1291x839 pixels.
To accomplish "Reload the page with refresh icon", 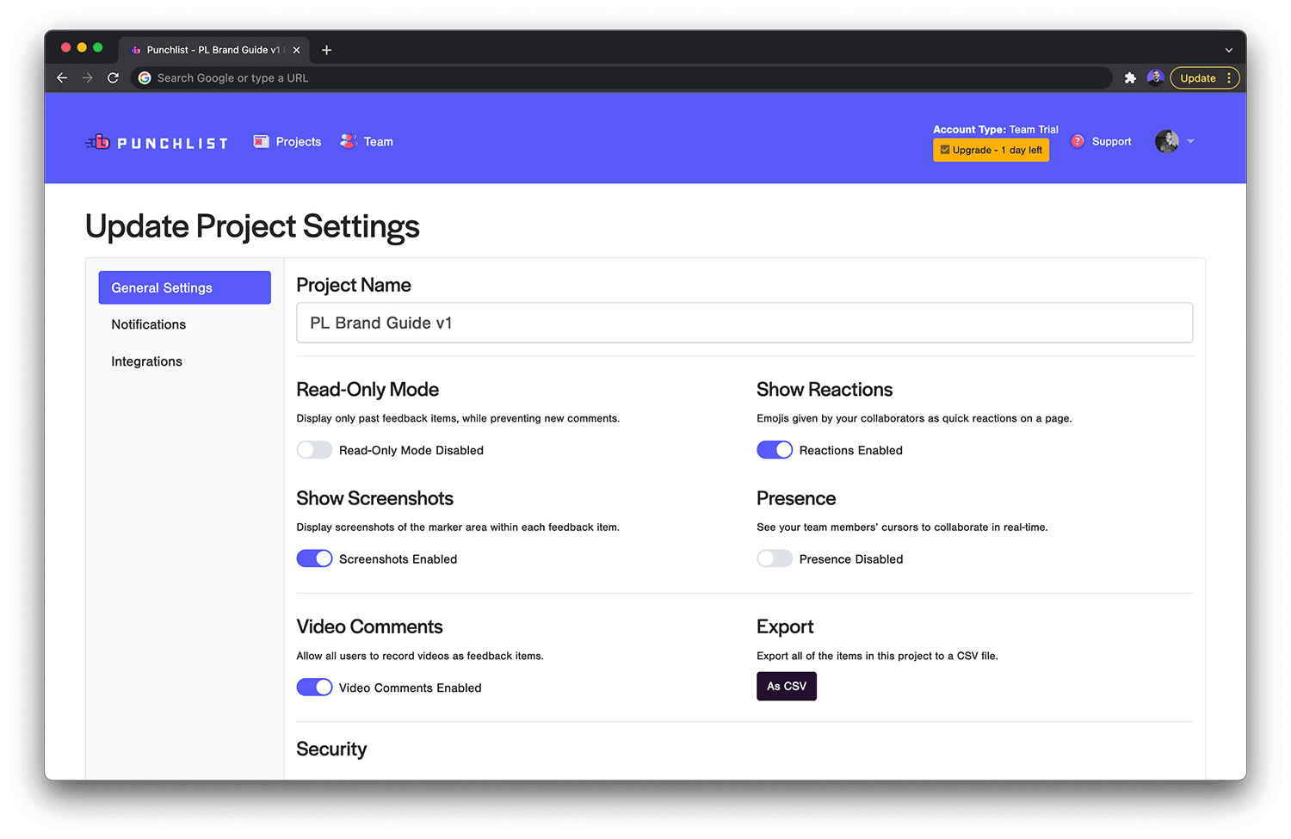I will 113,78.
